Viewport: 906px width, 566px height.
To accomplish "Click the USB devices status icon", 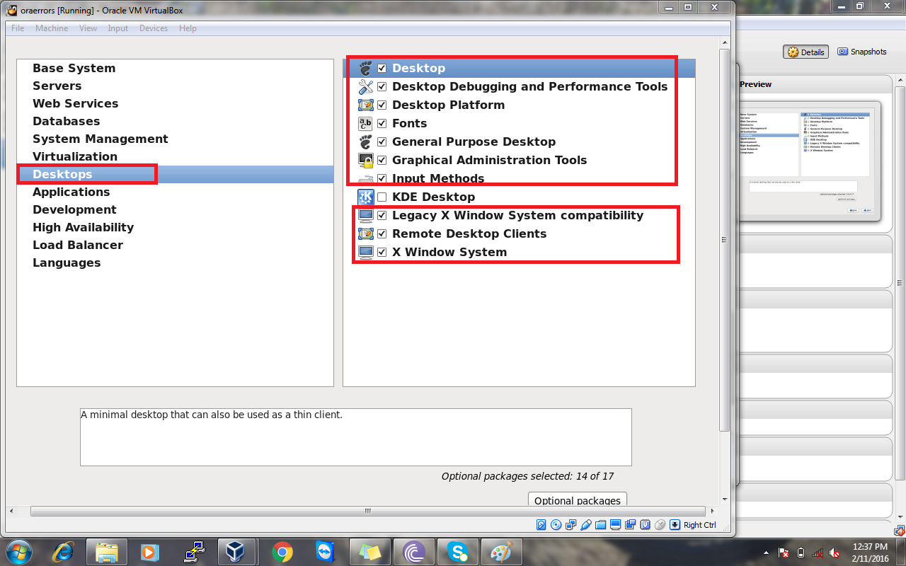I will (586, 525).
